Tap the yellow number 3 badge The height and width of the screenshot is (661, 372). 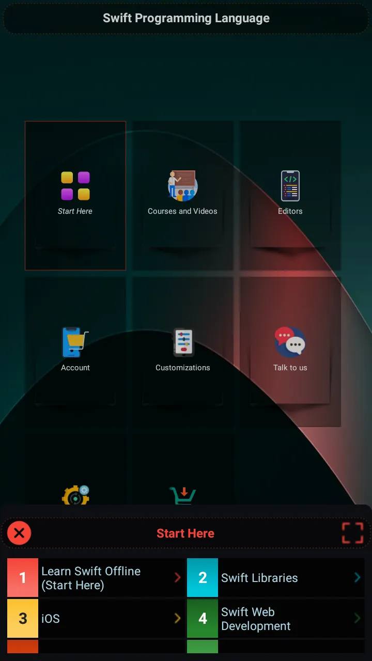[23, 618]
